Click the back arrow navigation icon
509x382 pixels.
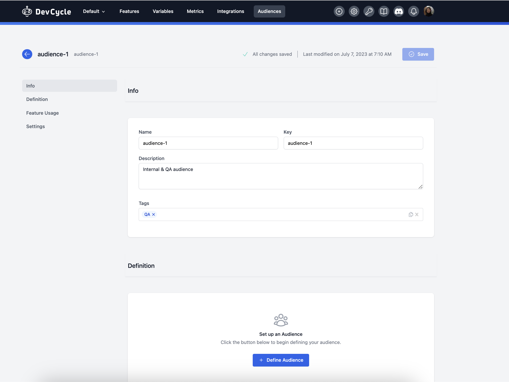[27, 54]
